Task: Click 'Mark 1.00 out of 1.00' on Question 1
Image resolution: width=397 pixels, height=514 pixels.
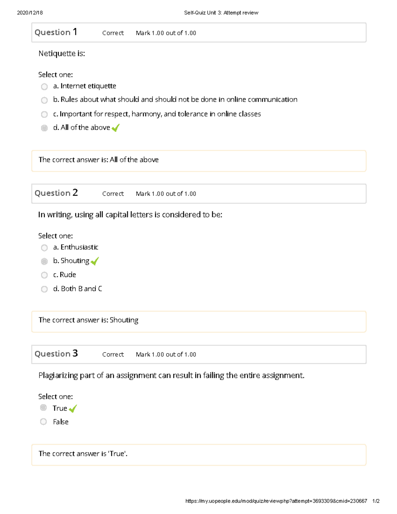Action: [166, 33]
